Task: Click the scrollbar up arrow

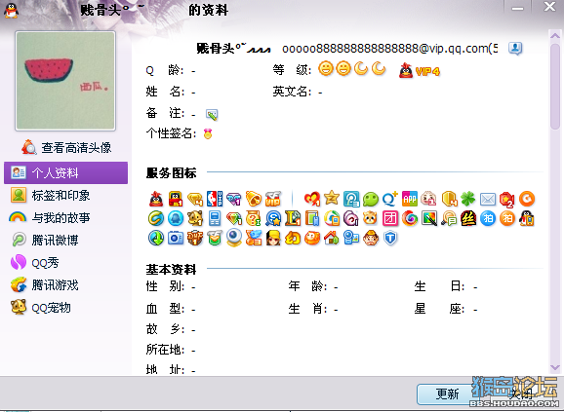Action: coord(555,35)
